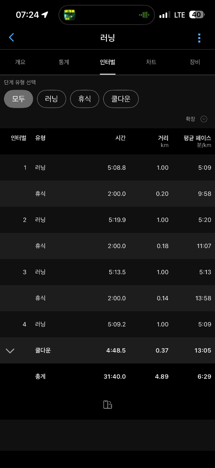
Task: Tap the phone device sync icon
Action: (108, 404)
